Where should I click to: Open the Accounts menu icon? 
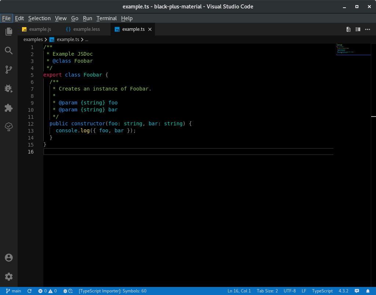pos(9,258)
